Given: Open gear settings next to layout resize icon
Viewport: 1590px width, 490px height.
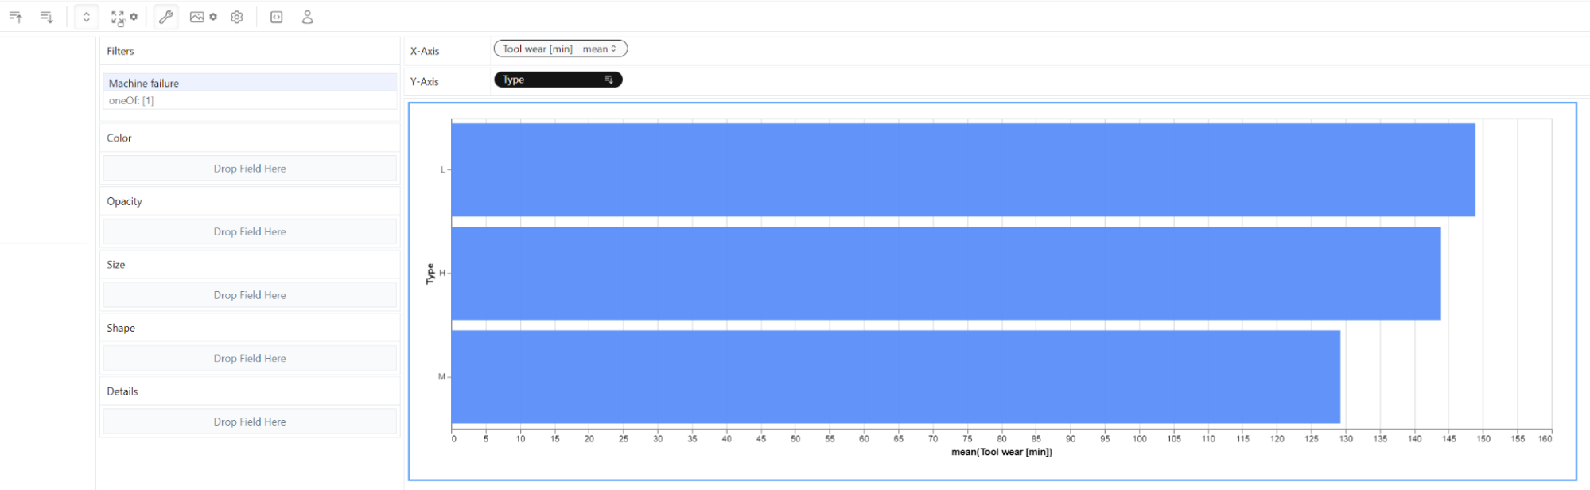Looking at the screenshot, I should (134, 17).
